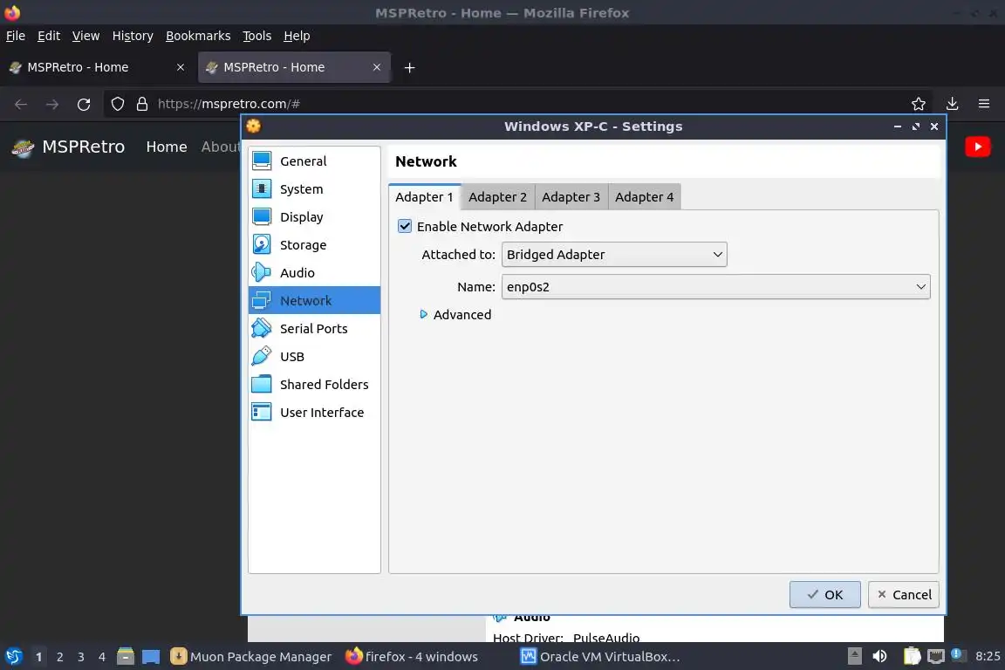Open the General settings category icon
Screen dimensions: 1005x670
(262, 161)
